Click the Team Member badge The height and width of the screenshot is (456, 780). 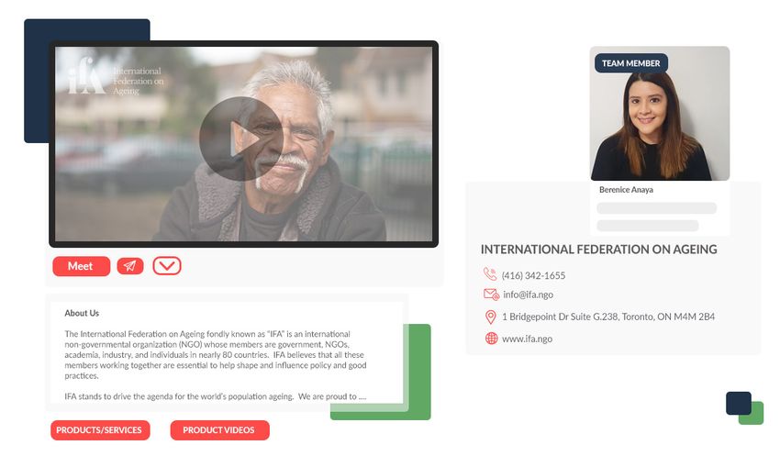[x=630, y=63]
